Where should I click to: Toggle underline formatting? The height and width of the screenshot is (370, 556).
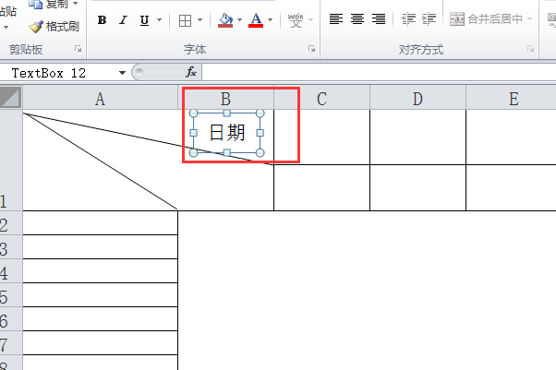(144, 20)
